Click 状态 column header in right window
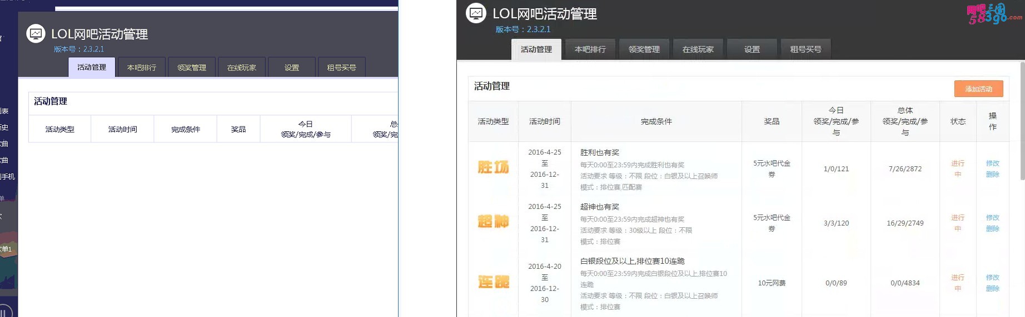 958,121
